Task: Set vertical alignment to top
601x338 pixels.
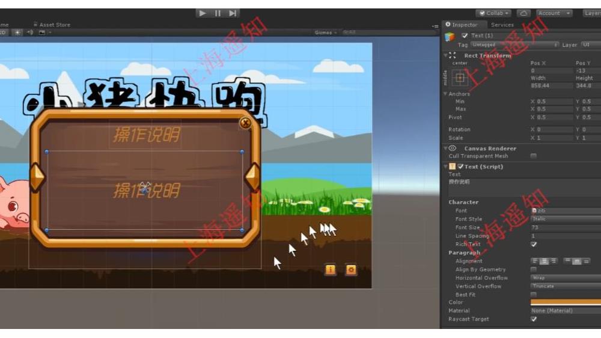Action: click(568, 261)
